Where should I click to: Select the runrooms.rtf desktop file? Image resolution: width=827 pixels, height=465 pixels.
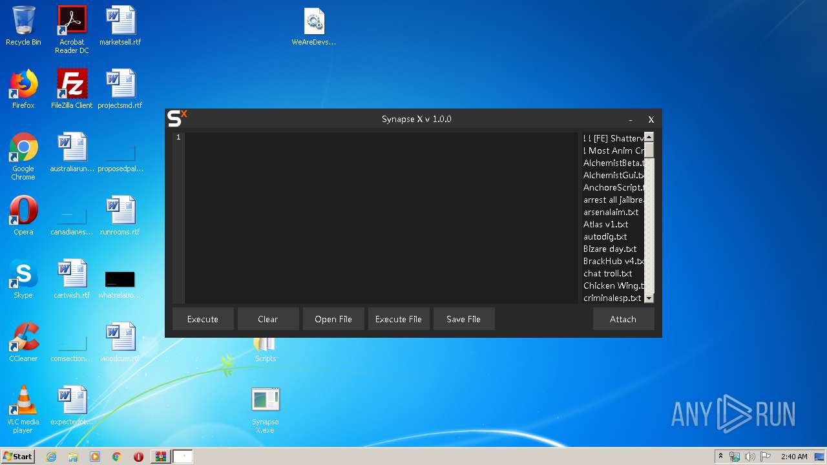(120, 216)
